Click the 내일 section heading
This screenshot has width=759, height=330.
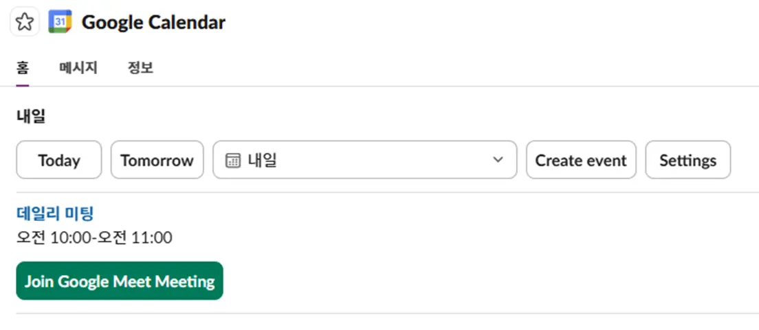point(31,117)
